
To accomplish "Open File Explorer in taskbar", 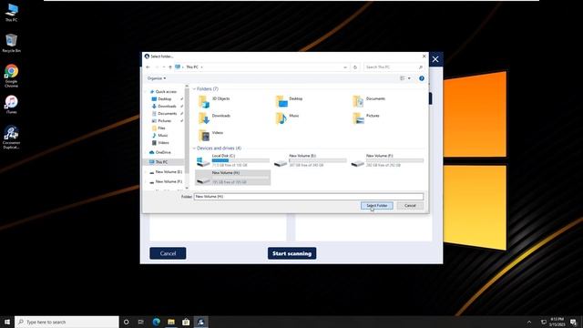I will (171, 322).
